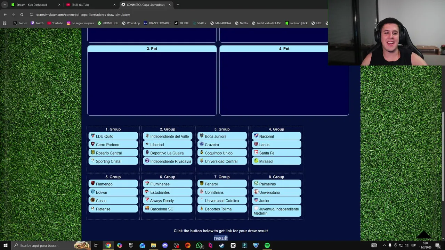Select Estudiantes in Group 6
The width and height of the screenshot is (445, 250).
point(168,192)
